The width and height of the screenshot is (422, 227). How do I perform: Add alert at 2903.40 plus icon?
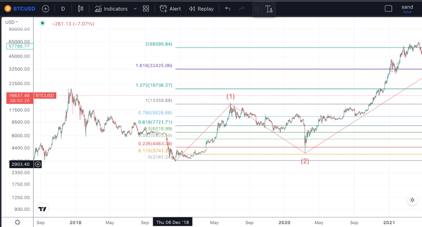[x=38, y=164]
